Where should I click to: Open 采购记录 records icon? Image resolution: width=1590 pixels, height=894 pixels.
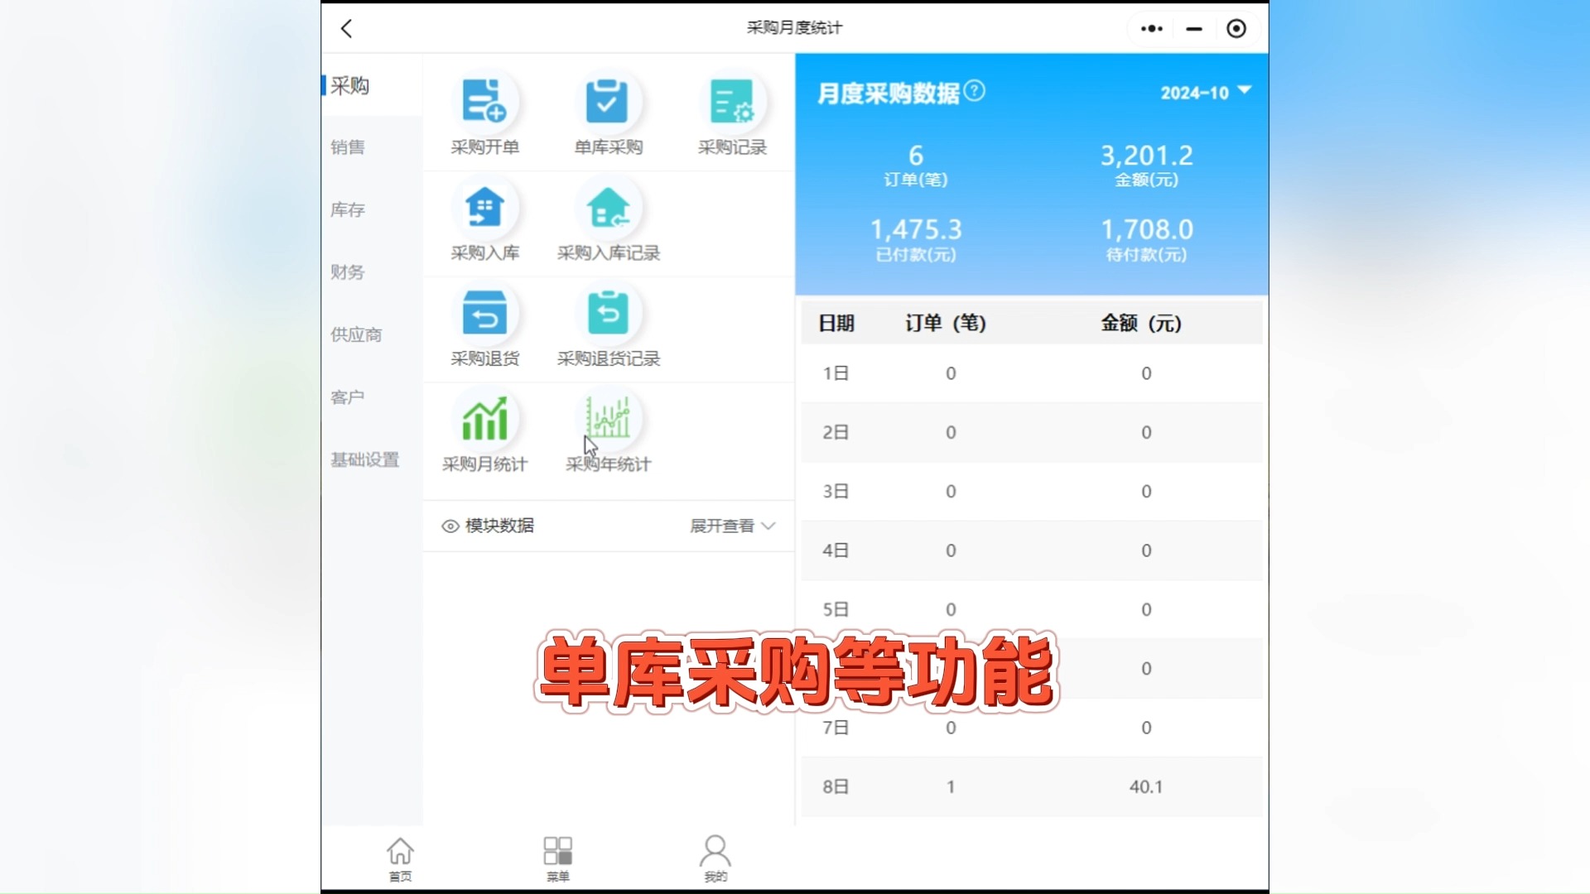[732, 102]
